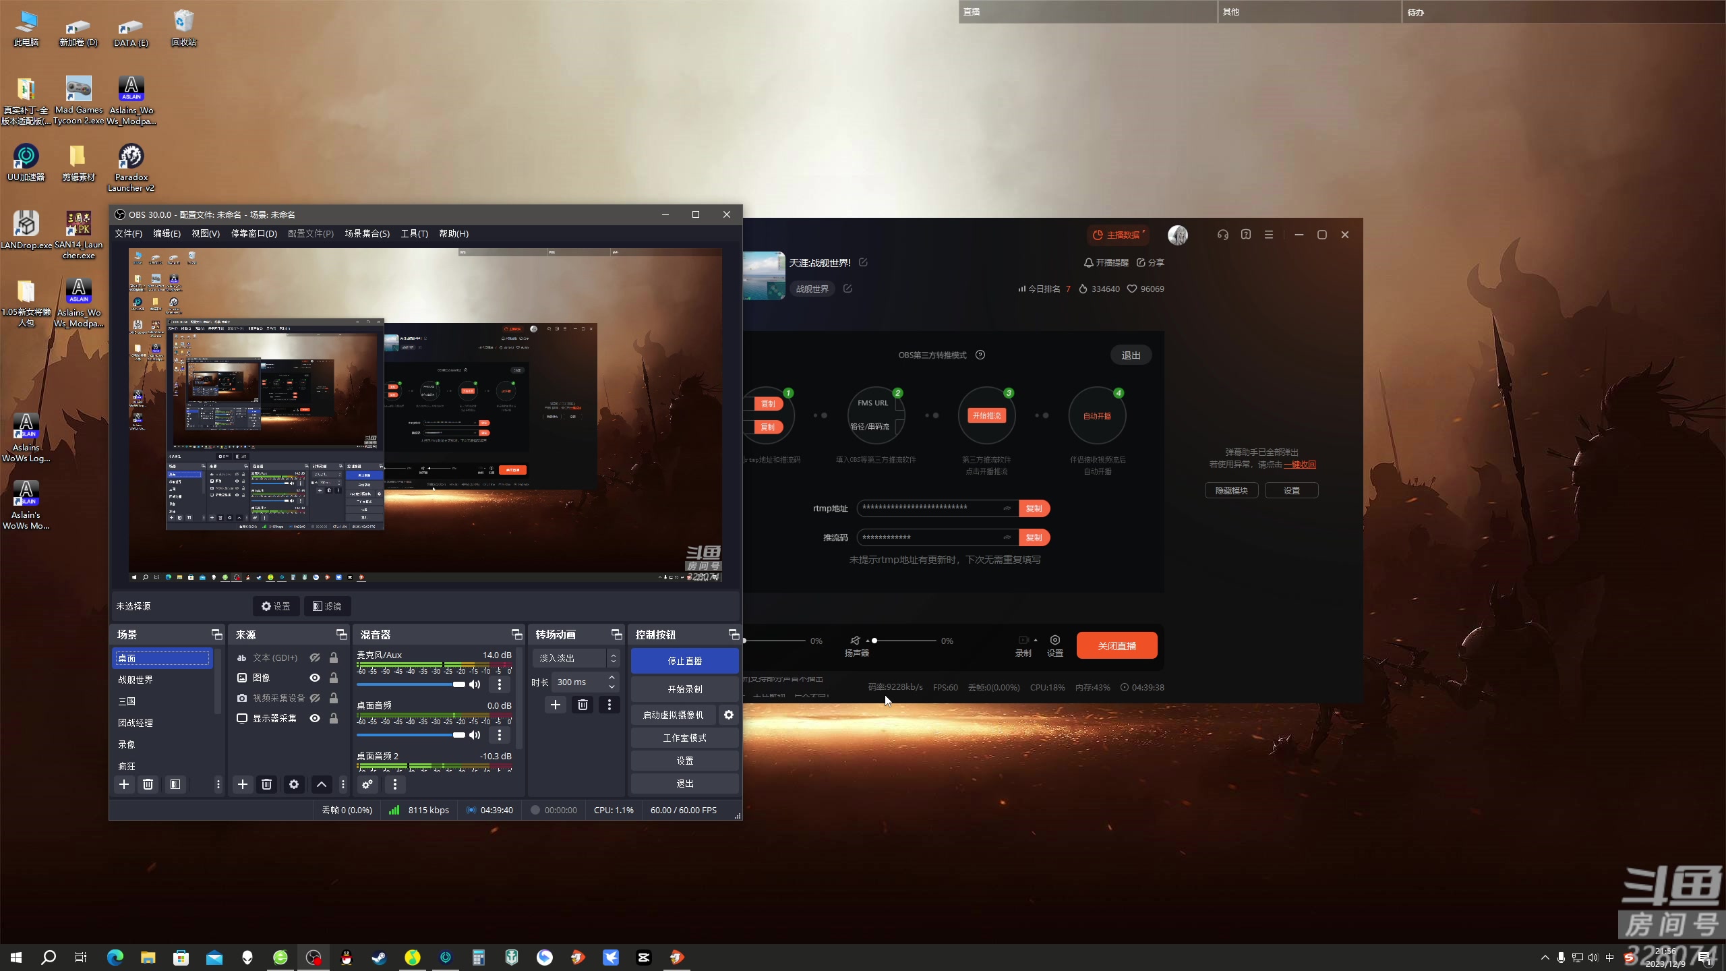
Task: Hide the 图像 source with eye icon
Action: point(315,678)
